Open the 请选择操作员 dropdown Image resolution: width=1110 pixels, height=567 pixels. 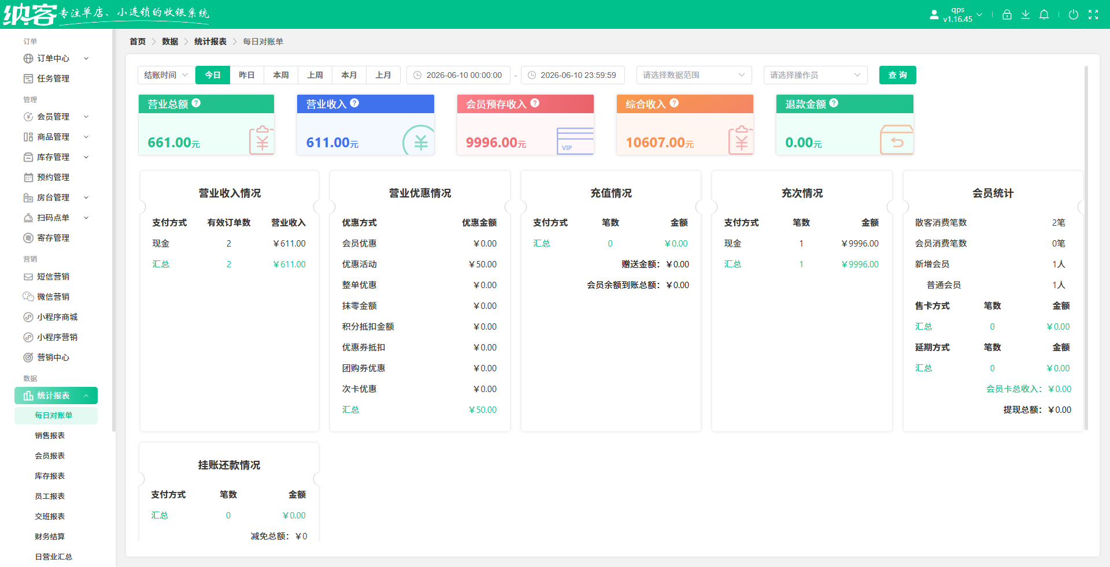pos(815,75)
